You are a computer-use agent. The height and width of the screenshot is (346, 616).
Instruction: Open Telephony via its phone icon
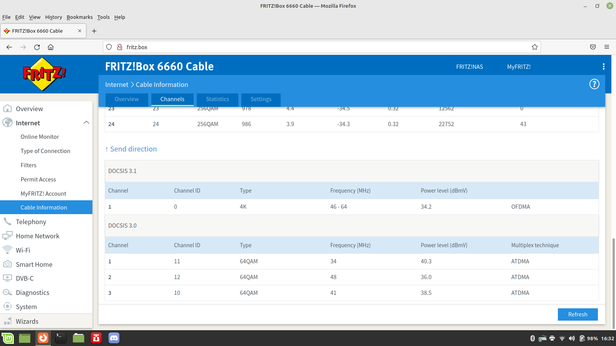[x=7, y=221]
